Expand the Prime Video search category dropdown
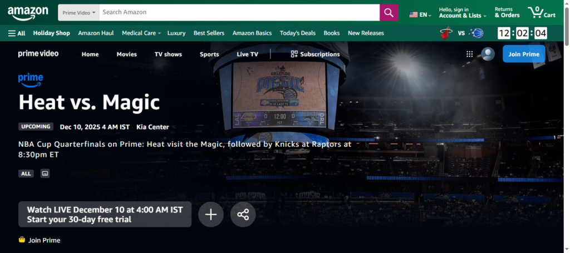Screen dimensions: 570x253 point(78,12)
